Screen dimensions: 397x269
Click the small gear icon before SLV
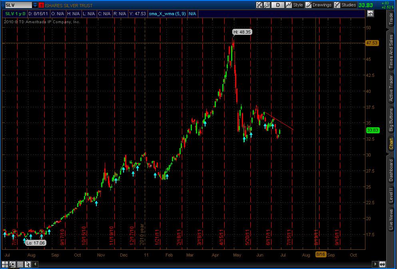[3, 5]
